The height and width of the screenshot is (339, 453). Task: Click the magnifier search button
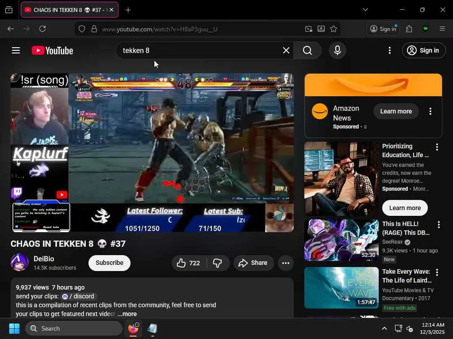point(307,50)
